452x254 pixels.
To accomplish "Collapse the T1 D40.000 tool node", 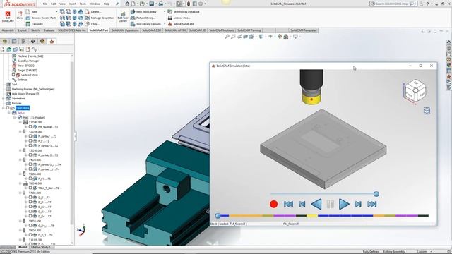I will point(20,122).
